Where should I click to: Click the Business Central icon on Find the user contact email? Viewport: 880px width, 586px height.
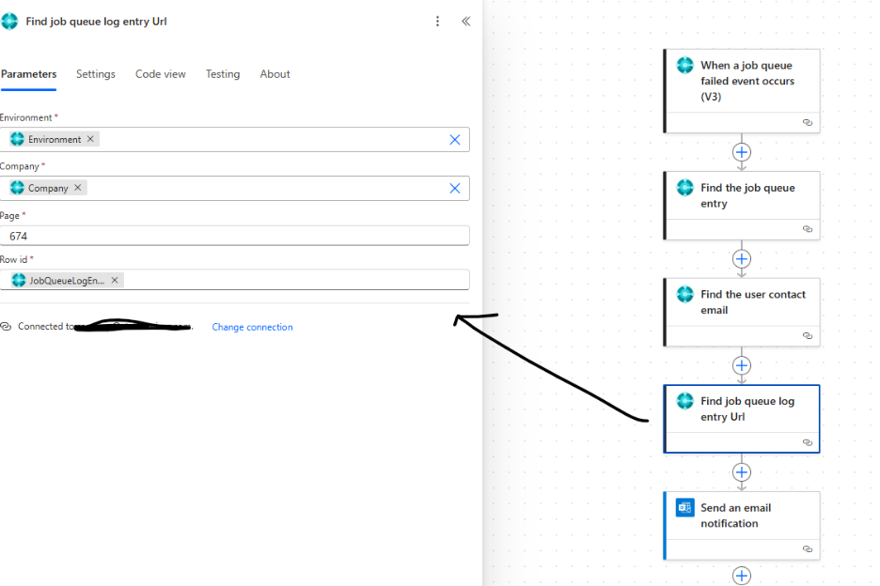click(x=684, y=294)
